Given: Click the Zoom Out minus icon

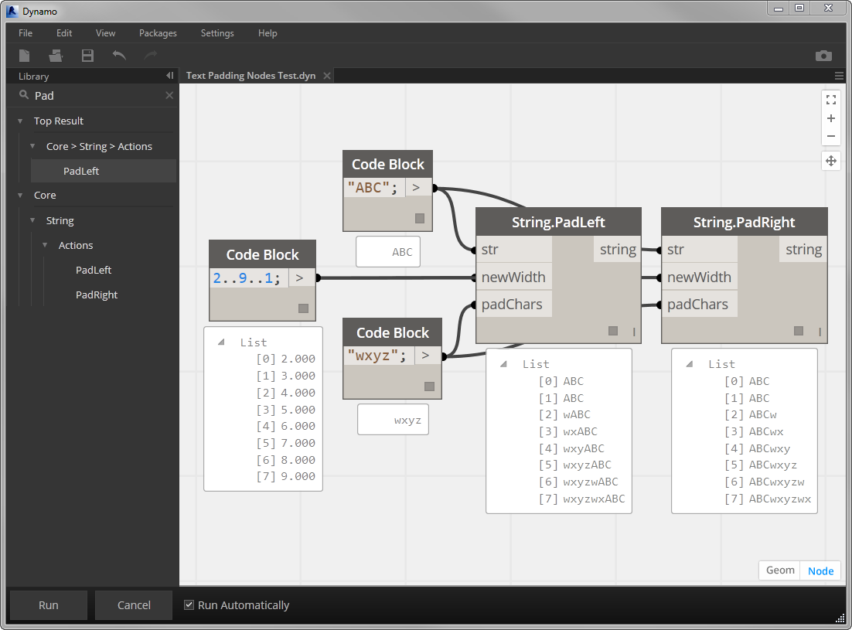Looking at the screenshot, I should point(830,136).
